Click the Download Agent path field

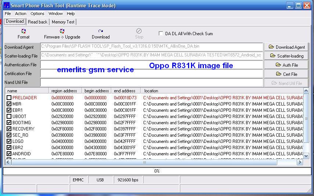point(152,47)
